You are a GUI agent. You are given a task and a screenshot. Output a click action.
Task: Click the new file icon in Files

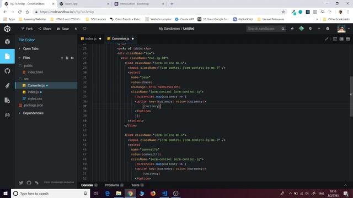67,58
